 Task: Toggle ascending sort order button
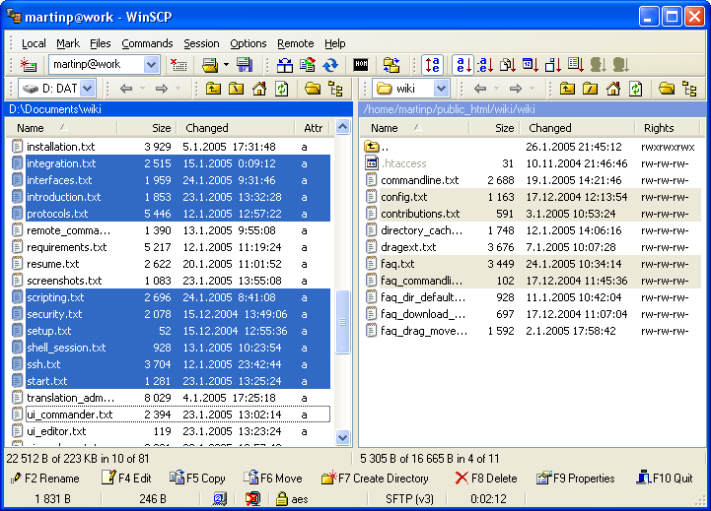433,65
